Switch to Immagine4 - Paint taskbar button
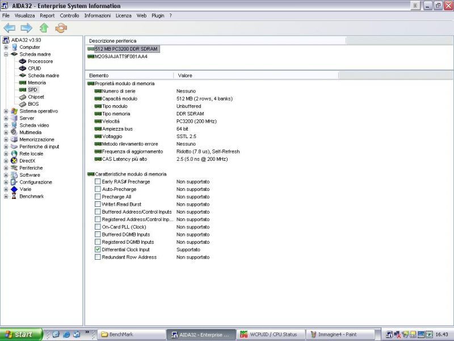 click(x=340, y=334)
